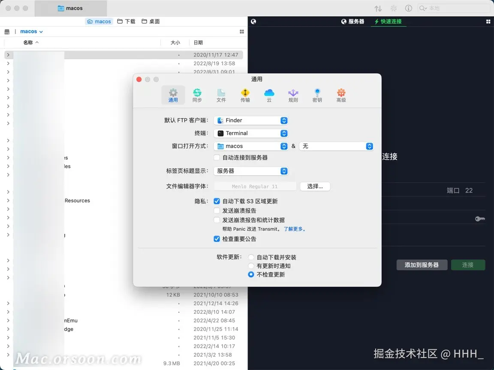
Task: Expand the folder dated 2020/11/25 11:14
Action: click(x=8, y=329)
